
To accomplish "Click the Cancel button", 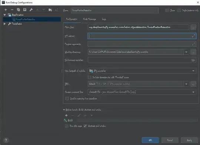I will pos(170,140).
